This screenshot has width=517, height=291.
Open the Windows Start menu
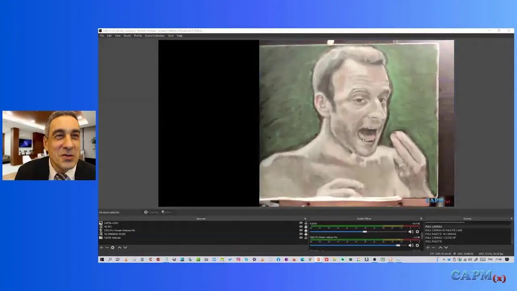pyautogui.click(x=102, y=259)
